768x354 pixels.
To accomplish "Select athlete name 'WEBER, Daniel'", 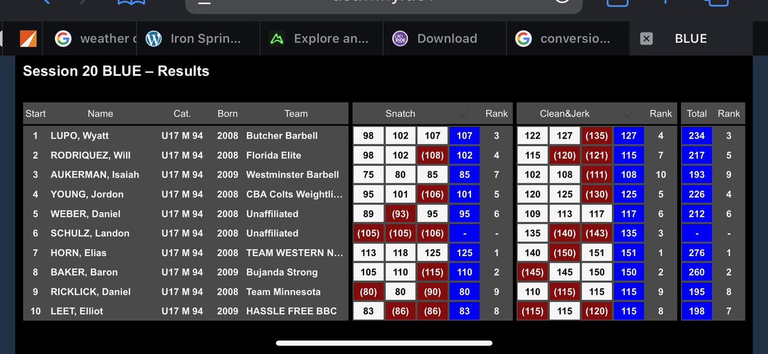I will click(x=85, y=213).
